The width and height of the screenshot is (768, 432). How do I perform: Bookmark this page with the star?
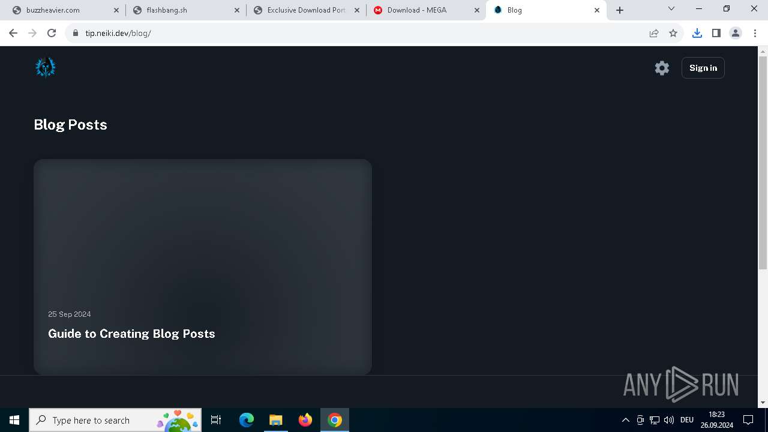673,33
